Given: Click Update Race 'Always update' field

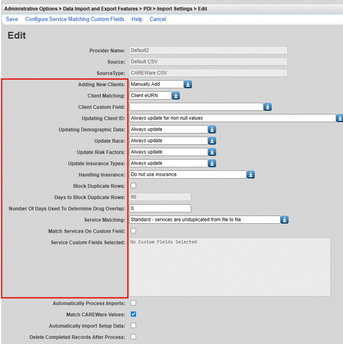Looking at the screenshot, I should point(168,141).
